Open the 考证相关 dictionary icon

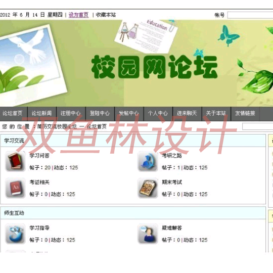(15, 188)
